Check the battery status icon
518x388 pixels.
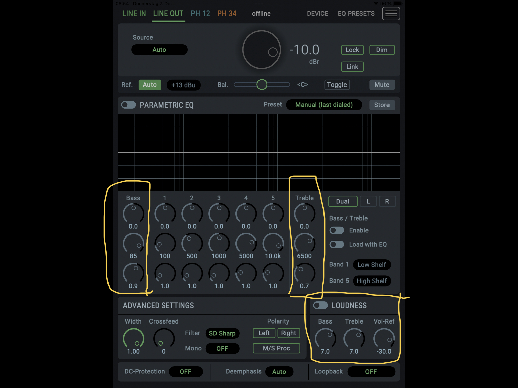pos(397,4)
